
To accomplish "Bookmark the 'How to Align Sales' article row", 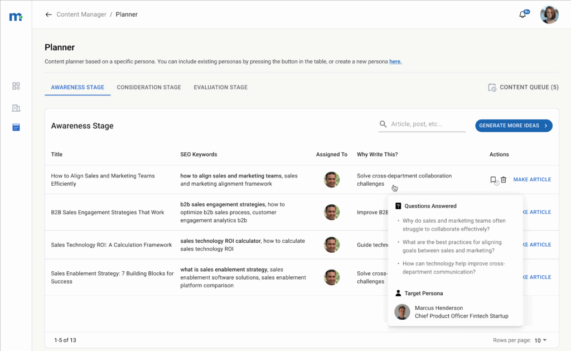I will [493, 179].
